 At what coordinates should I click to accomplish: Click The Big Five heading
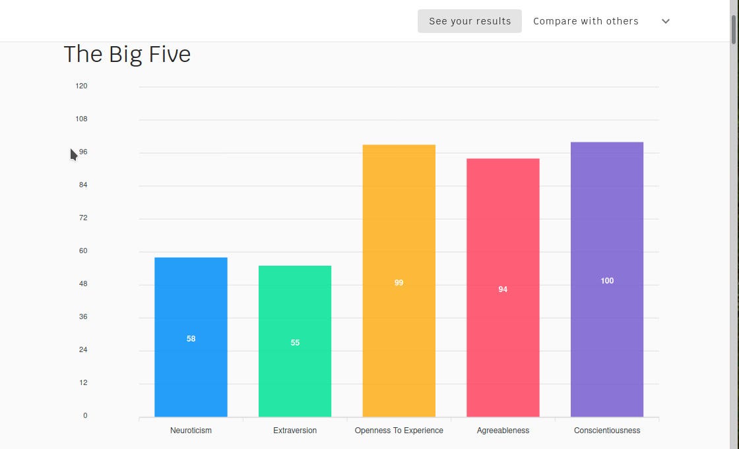127,54
